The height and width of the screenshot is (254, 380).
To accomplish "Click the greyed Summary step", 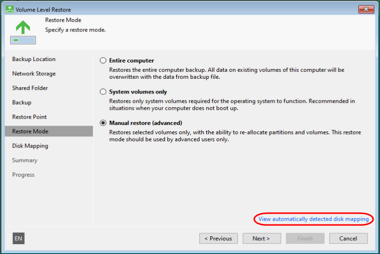I will [25, 160].
